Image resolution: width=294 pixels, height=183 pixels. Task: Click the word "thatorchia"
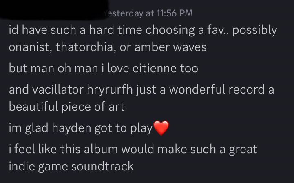pos(84,47)
